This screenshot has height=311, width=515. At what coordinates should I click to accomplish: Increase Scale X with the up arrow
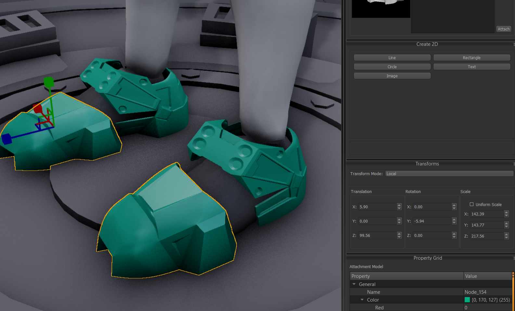(506, 212)
